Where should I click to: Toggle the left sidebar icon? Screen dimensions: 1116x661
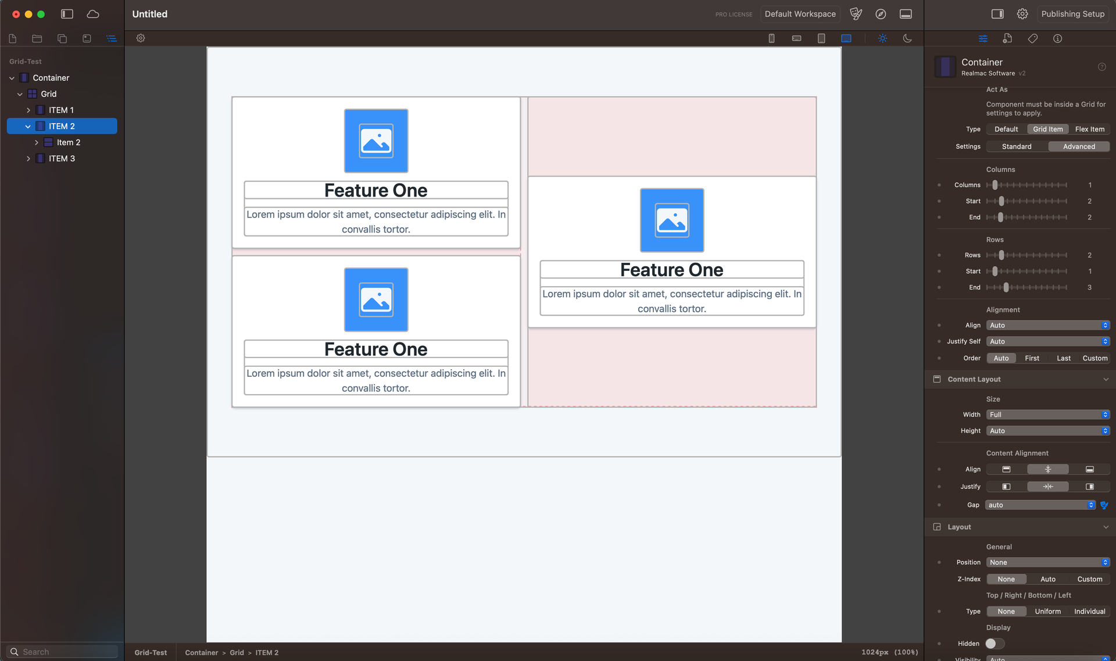(67, 14)
